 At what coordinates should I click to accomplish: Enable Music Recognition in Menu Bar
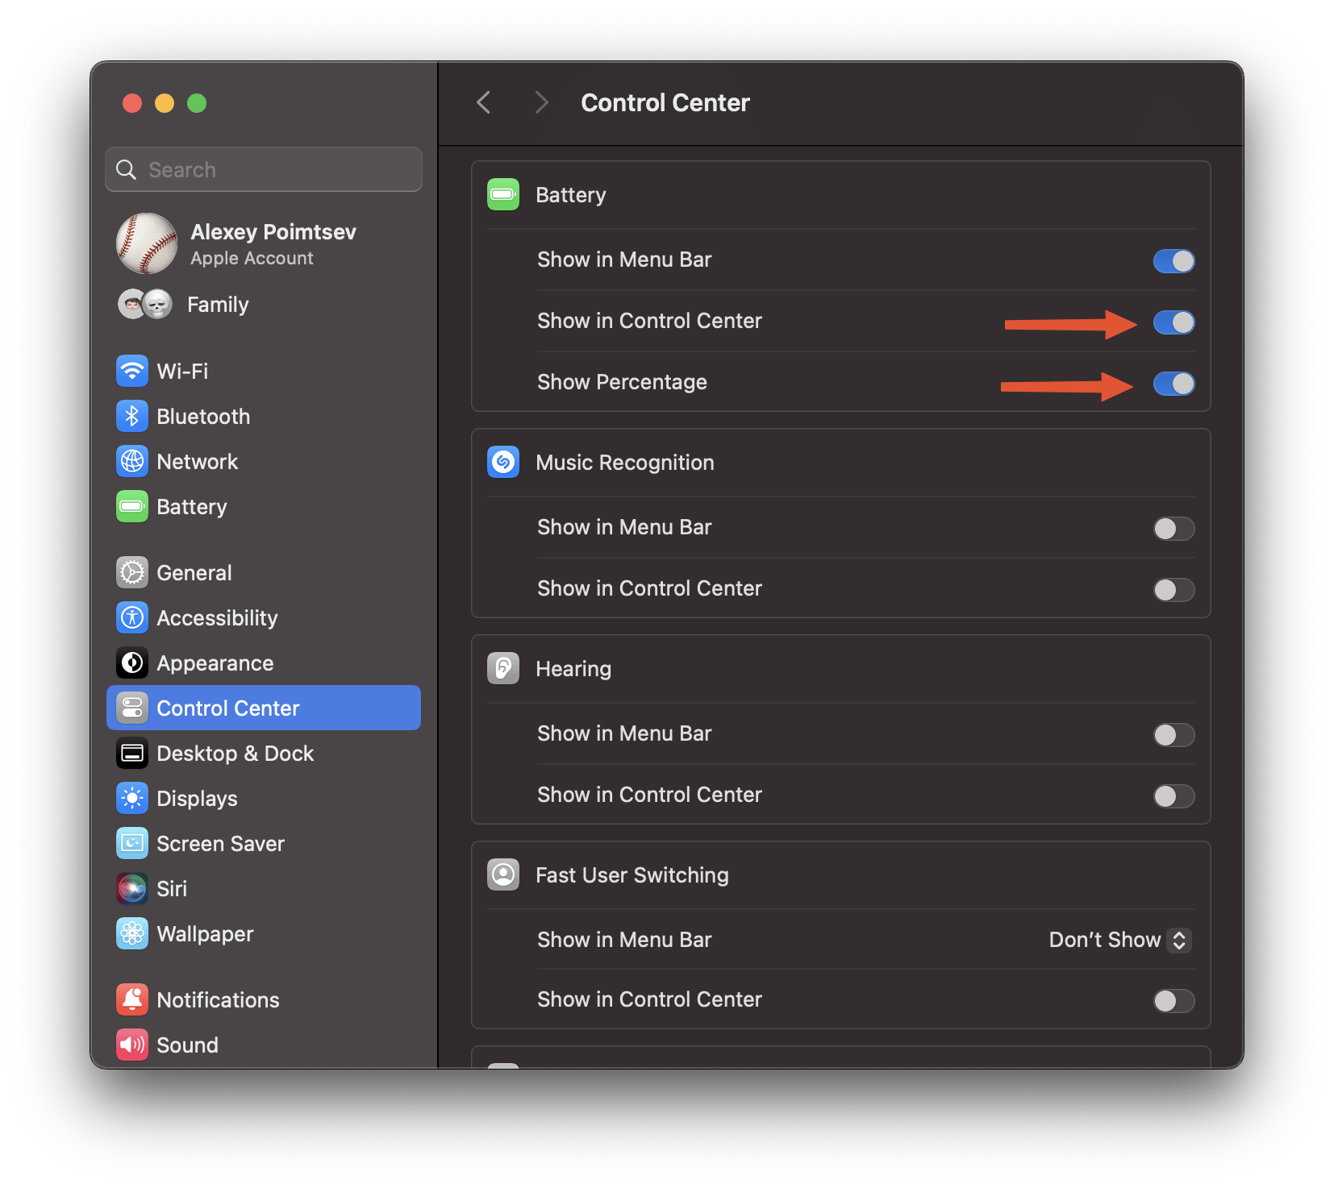coord(1174,528)
